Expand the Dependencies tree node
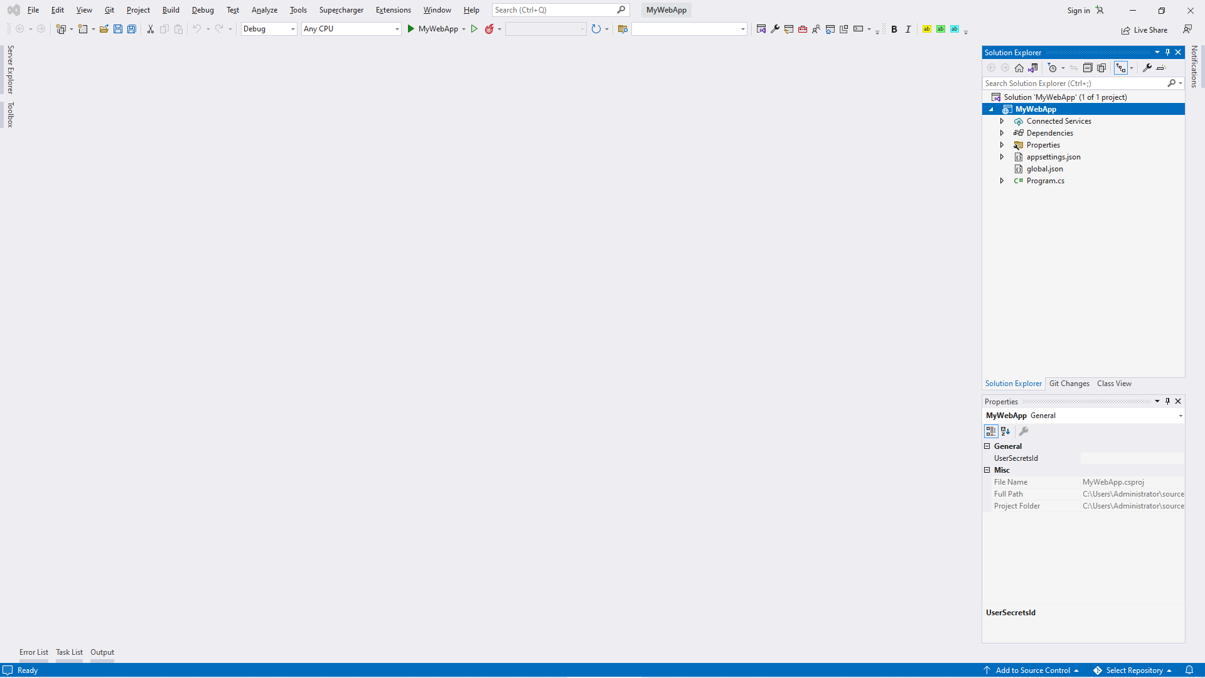The image size is (1205, 678). point(1002,133)
